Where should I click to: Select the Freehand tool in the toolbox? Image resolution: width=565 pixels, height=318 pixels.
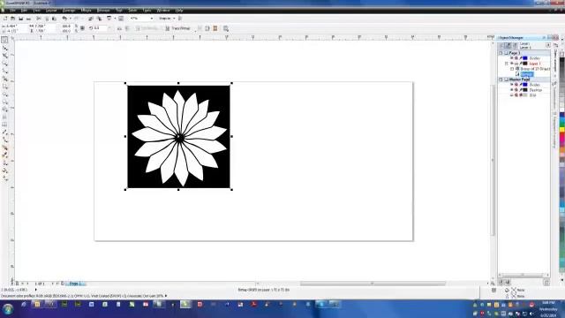click(x=4, y=71)
